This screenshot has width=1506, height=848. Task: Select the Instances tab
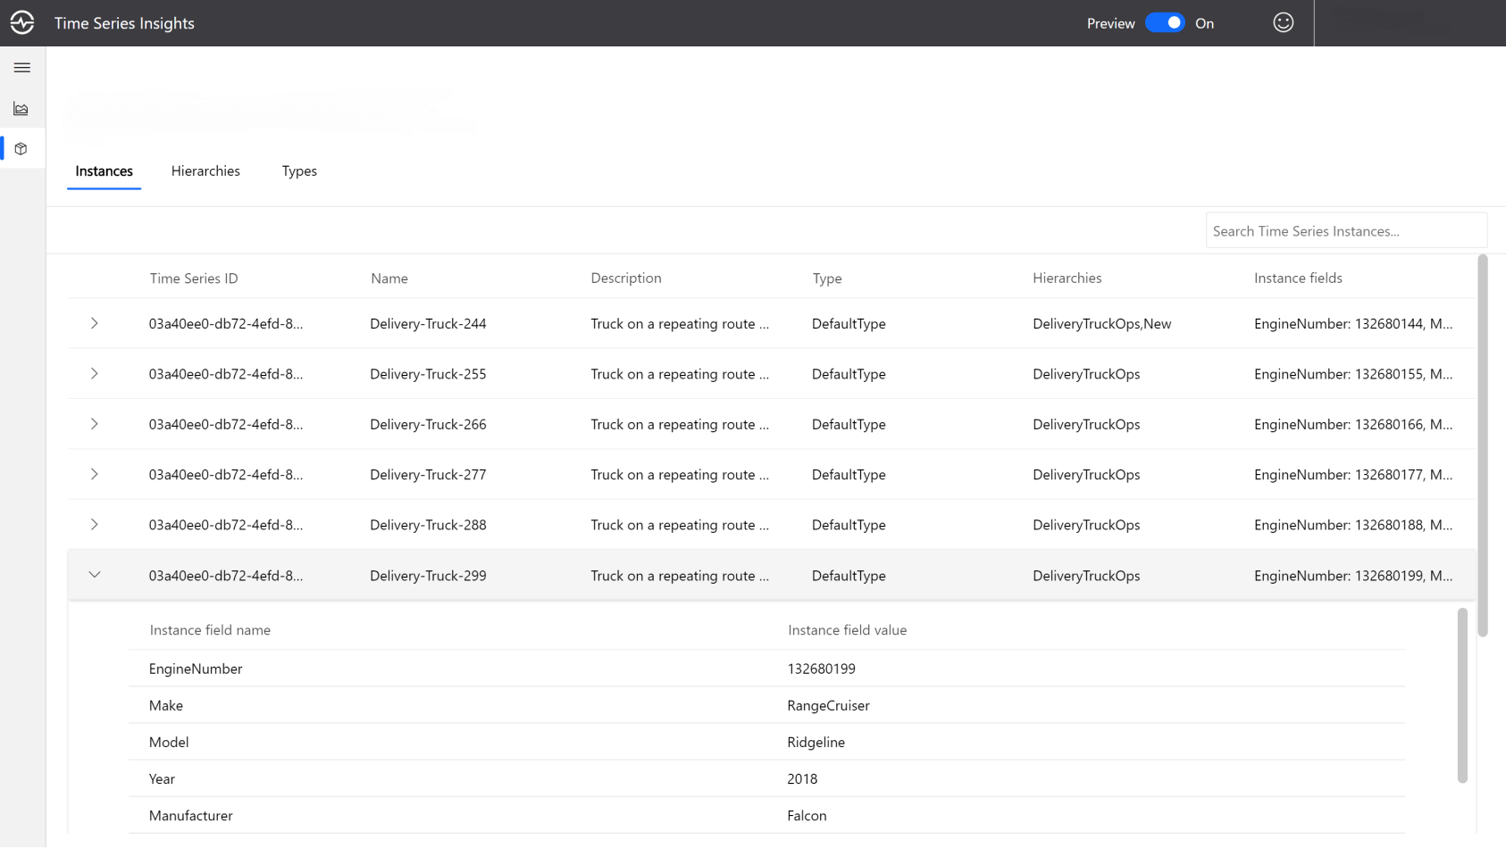[104, 171]
